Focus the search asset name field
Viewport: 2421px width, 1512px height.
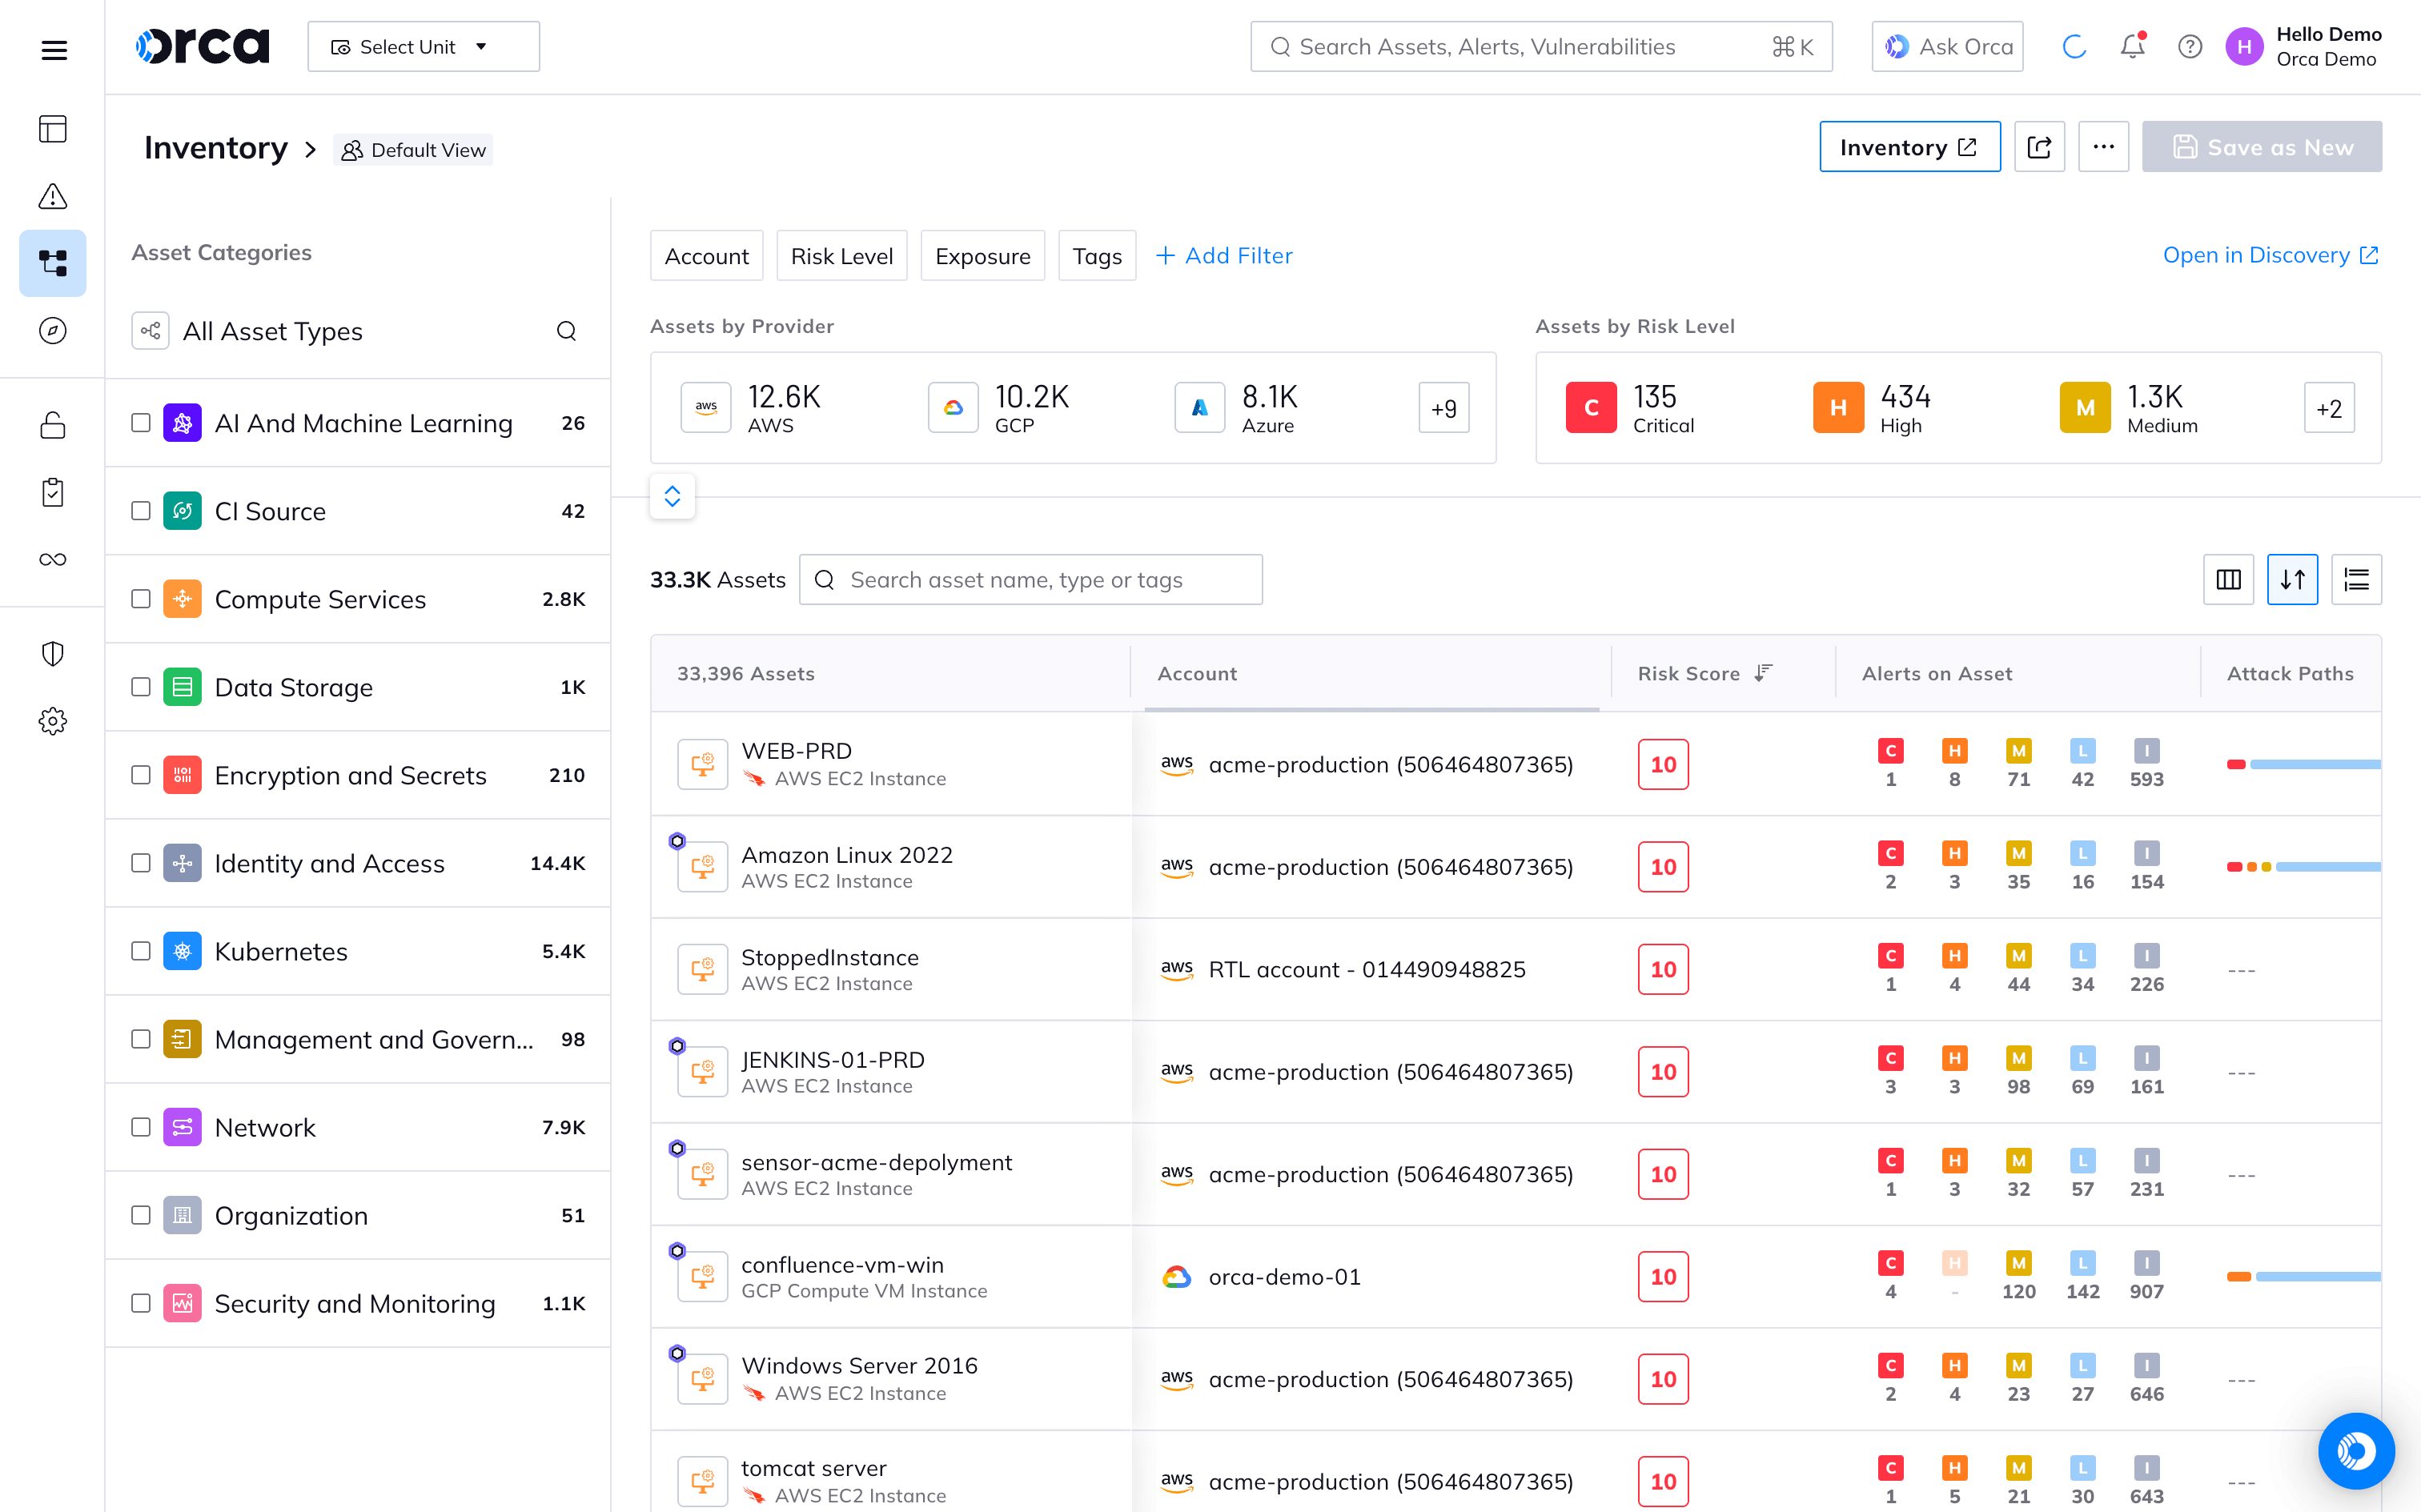click(x=1030, y=580)
